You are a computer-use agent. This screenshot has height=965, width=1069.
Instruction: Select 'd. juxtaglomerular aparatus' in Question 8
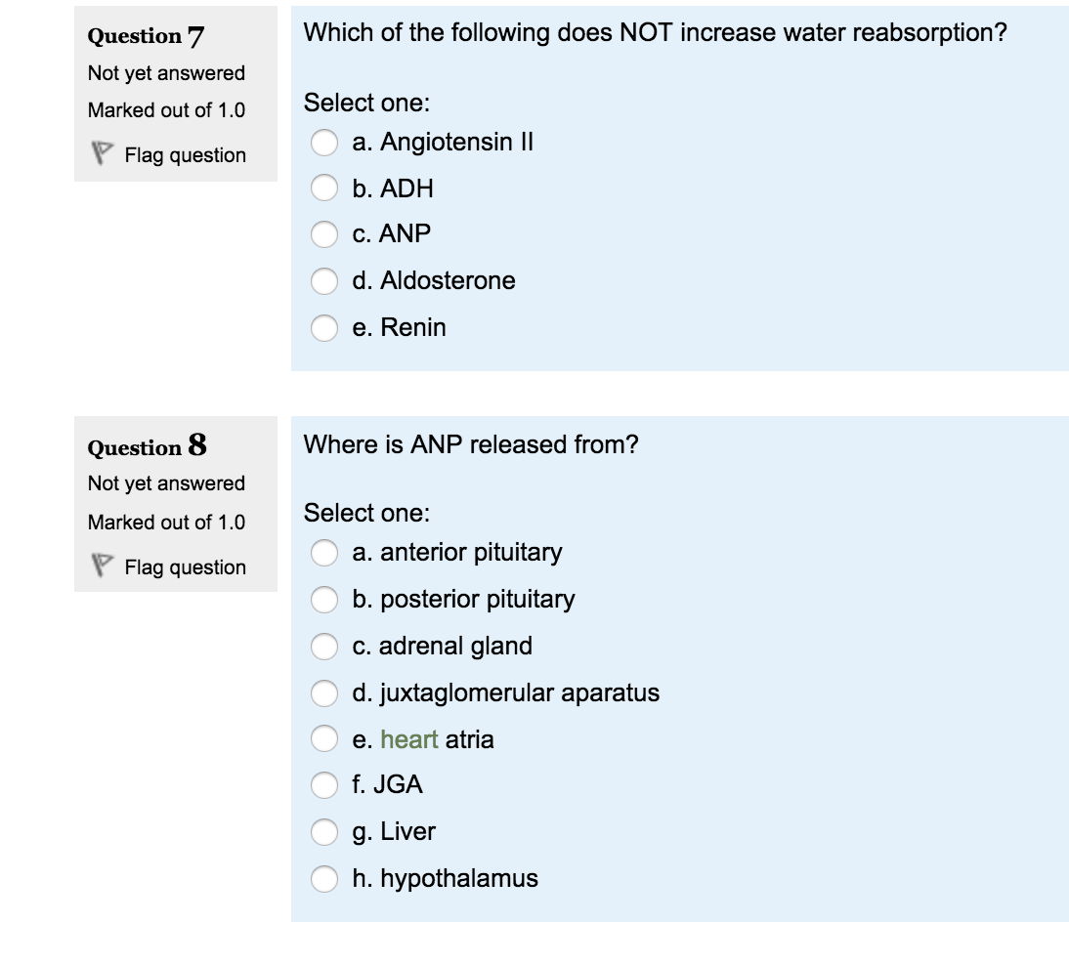click(x=324, y=692)
